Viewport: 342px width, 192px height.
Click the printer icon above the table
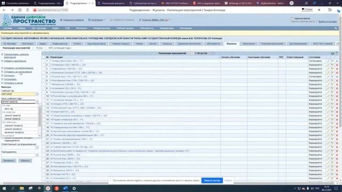point(332,53)
